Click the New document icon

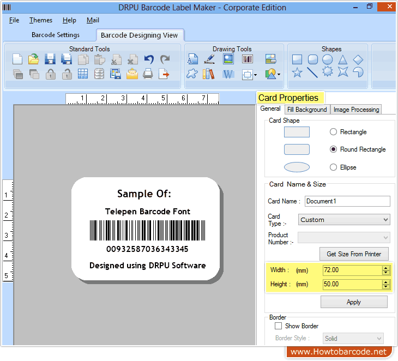point(17,59)
